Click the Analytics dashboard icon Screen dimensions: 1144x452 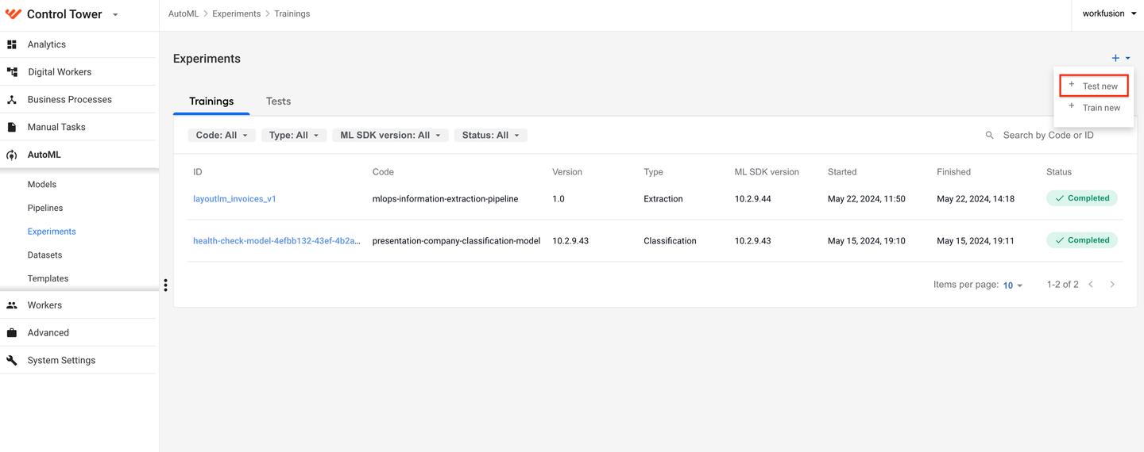click(x=12, y=44)
